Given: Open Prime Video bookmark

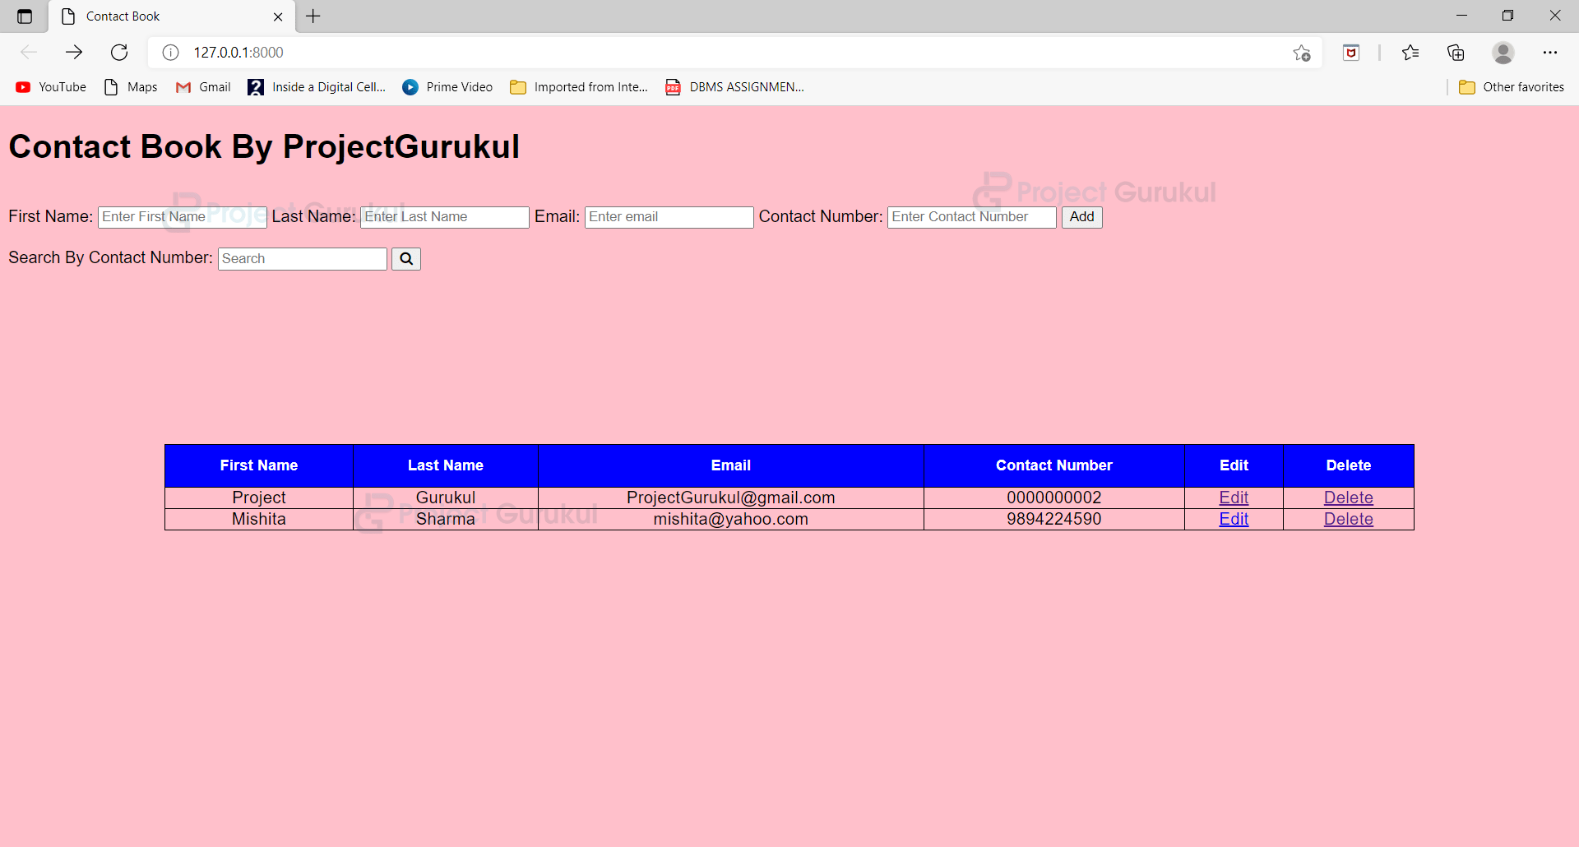Looking at the screenshot, I should pos(447,86).
